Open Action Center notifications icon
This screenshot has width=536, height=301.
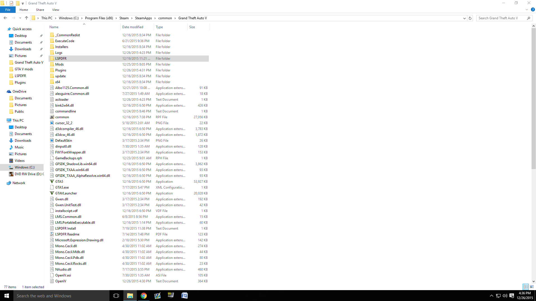(512, 296)
